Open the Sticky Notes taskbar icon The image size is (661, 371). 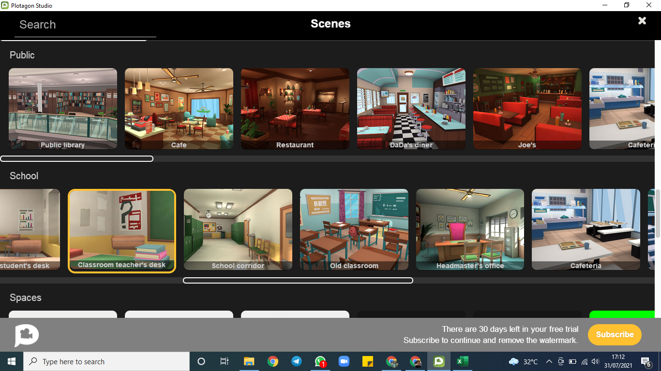368,361
